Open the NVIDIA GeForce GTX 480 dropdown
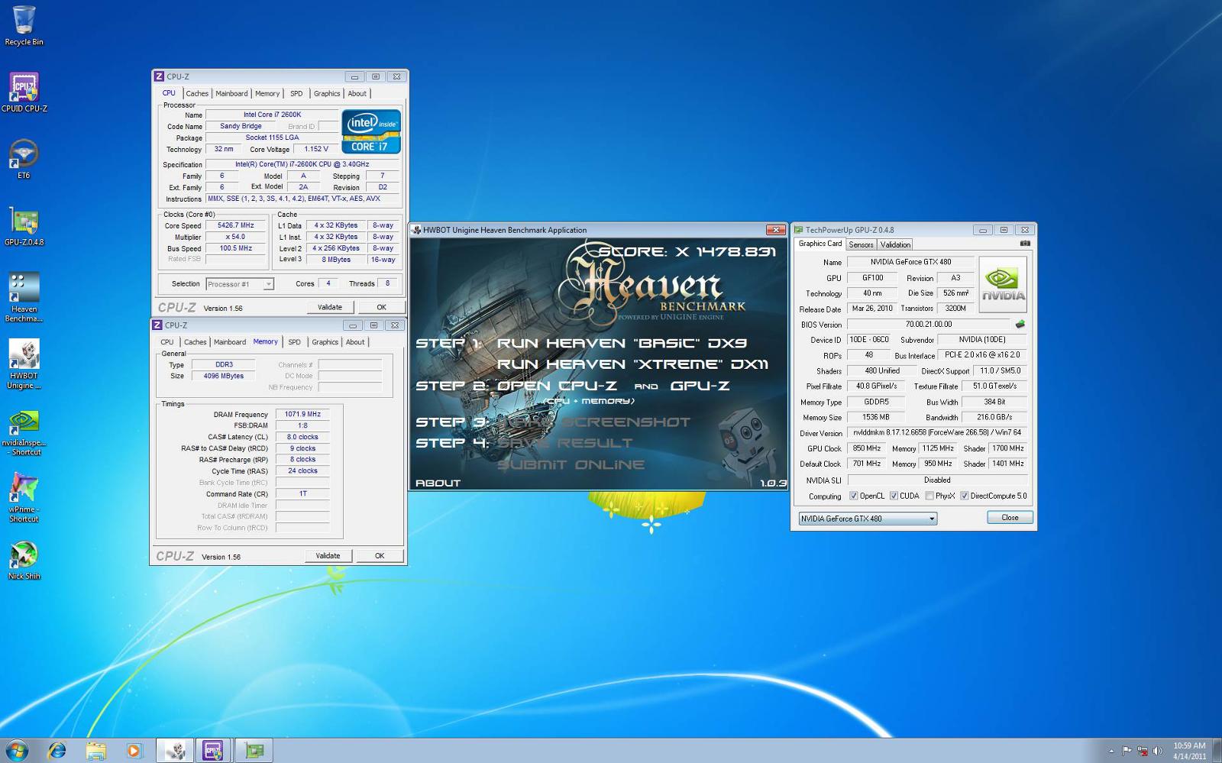The height and width of the screenshot is (763, 1222). tap(868, 519)
